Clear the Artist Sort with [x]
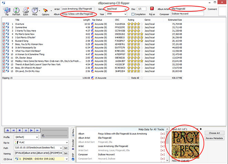 pyautogui.click(x=162, y=151)
